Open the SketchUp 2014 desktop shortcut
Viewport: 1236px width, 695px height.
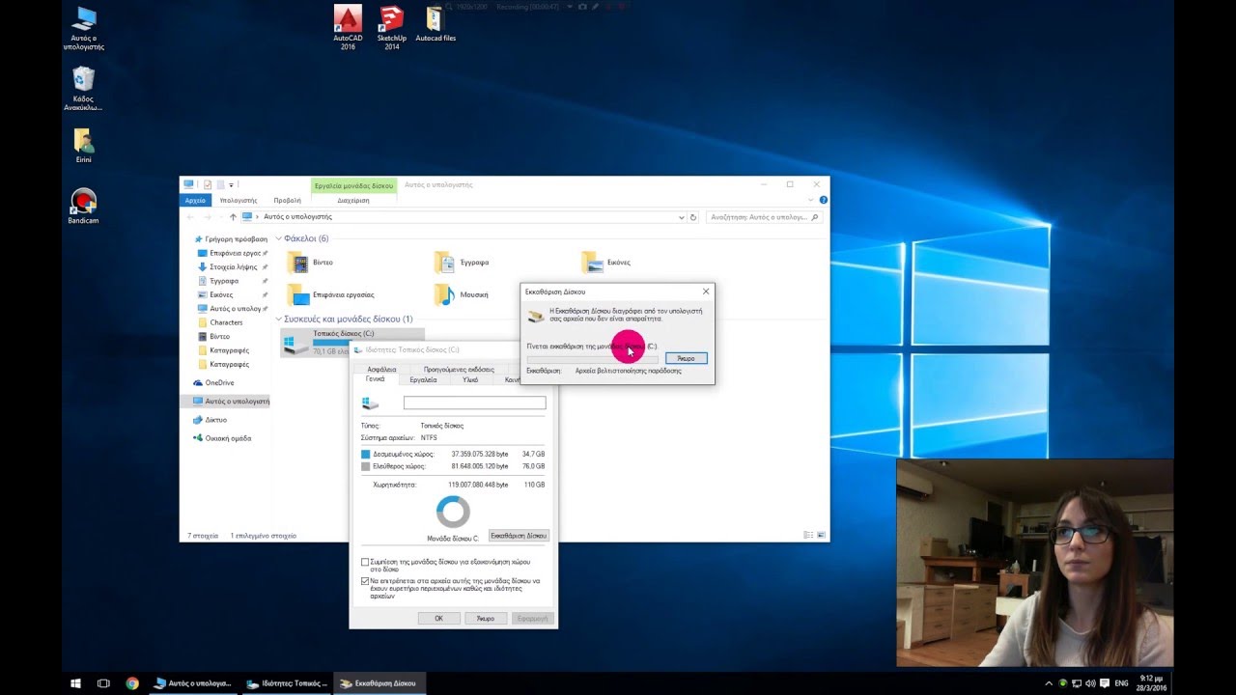[391, 27]
